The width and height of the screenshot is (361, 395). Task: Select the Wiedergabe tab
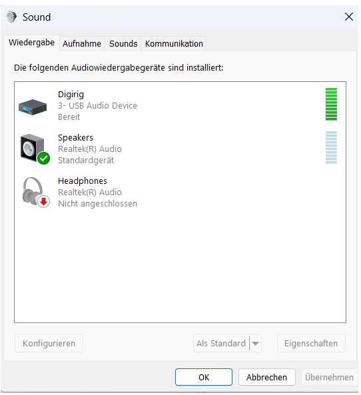(31, 43)
